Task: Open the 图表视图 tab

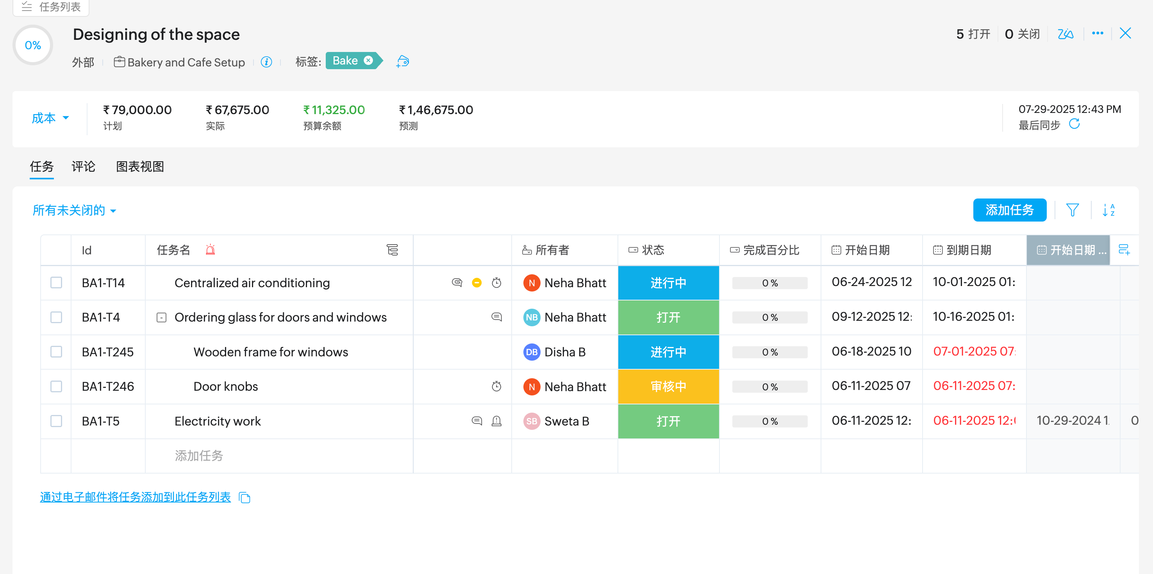Action: [x=140, y=166]
